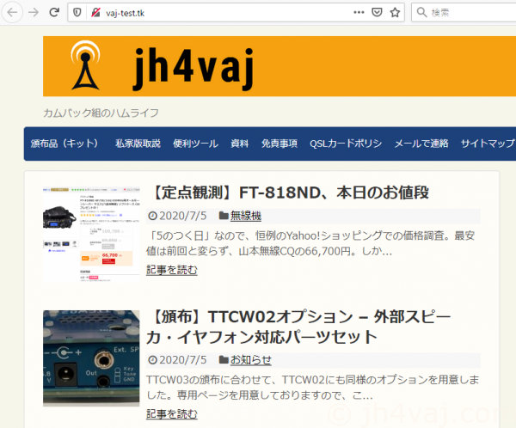Image resolution: width=516 pixels, height=428 pixels.
Task: Open the tracking protection shield icon
Action: (x=77, y=12)
